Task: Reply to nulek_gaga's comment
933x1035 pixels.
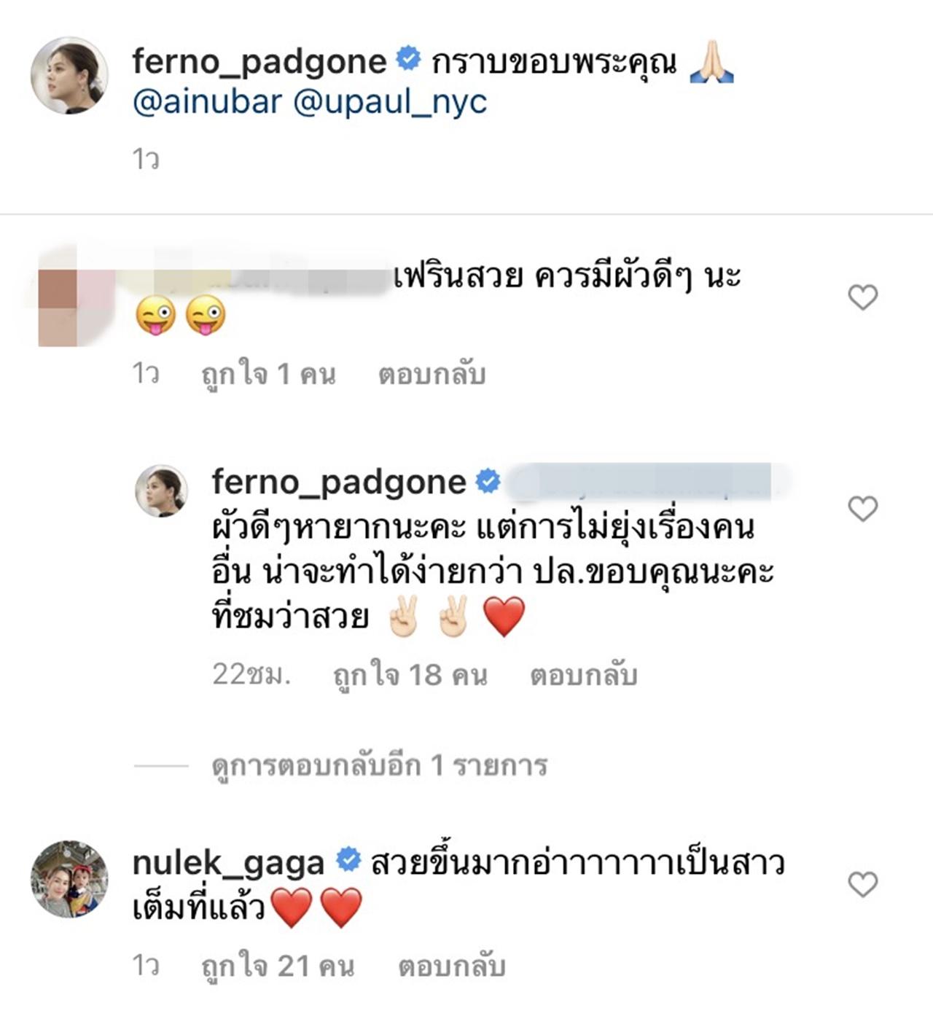Action: pyautogui.click(x=451, y=966)
